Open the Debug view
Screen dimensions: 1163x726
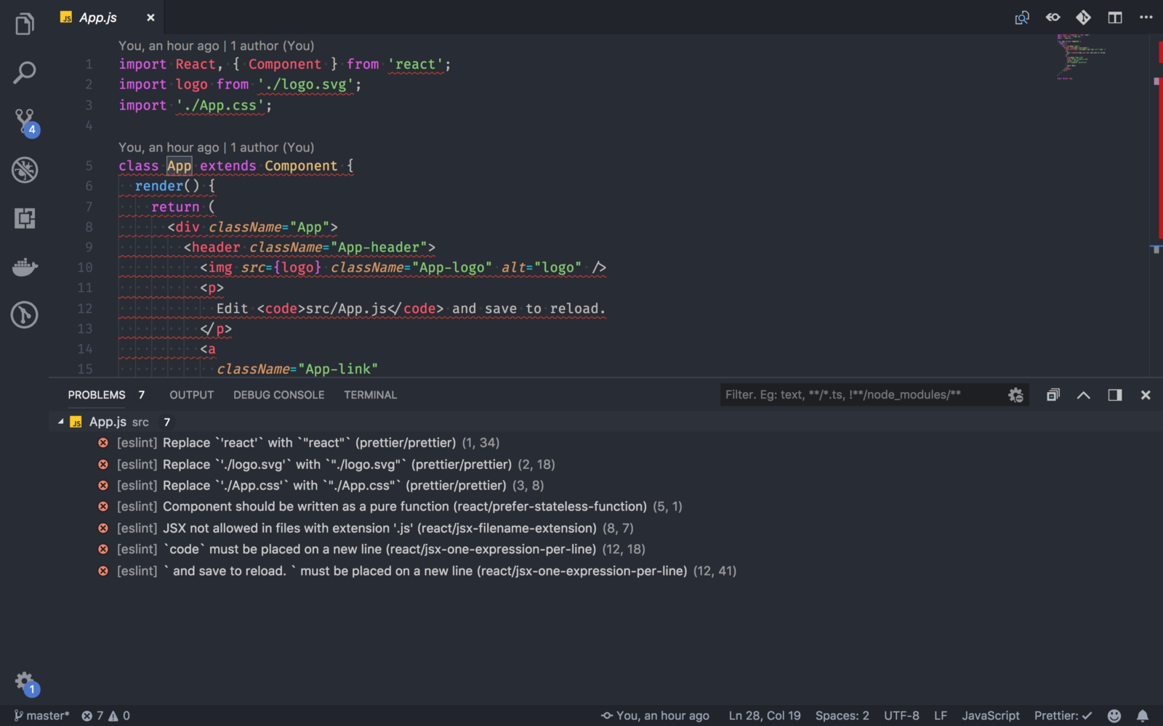click(25, 170)
